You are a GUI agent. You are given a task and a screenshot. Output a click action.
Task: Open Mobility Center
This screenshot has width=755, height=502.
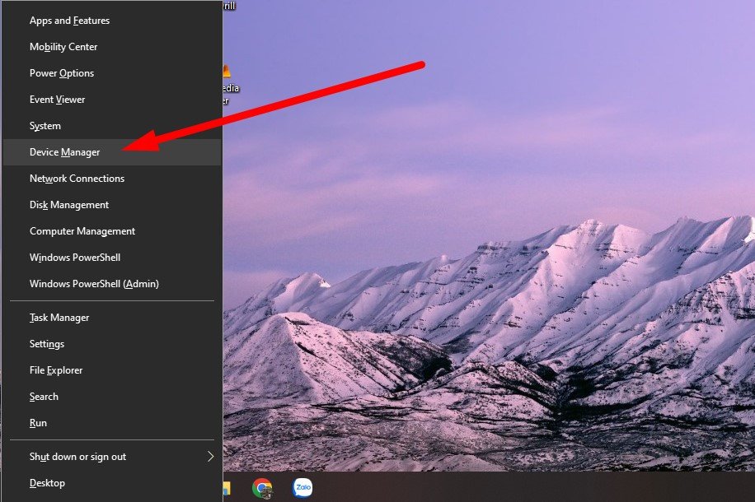pos(63,47)
